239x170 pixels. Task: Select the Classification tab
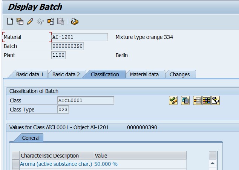click(105, 74)
